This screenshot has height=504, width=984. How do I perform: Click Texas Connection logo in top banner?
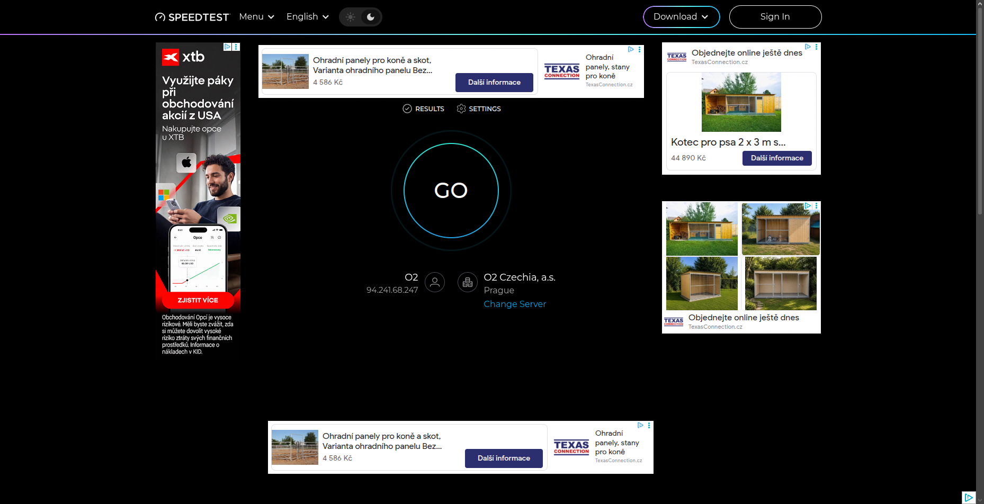562,71
